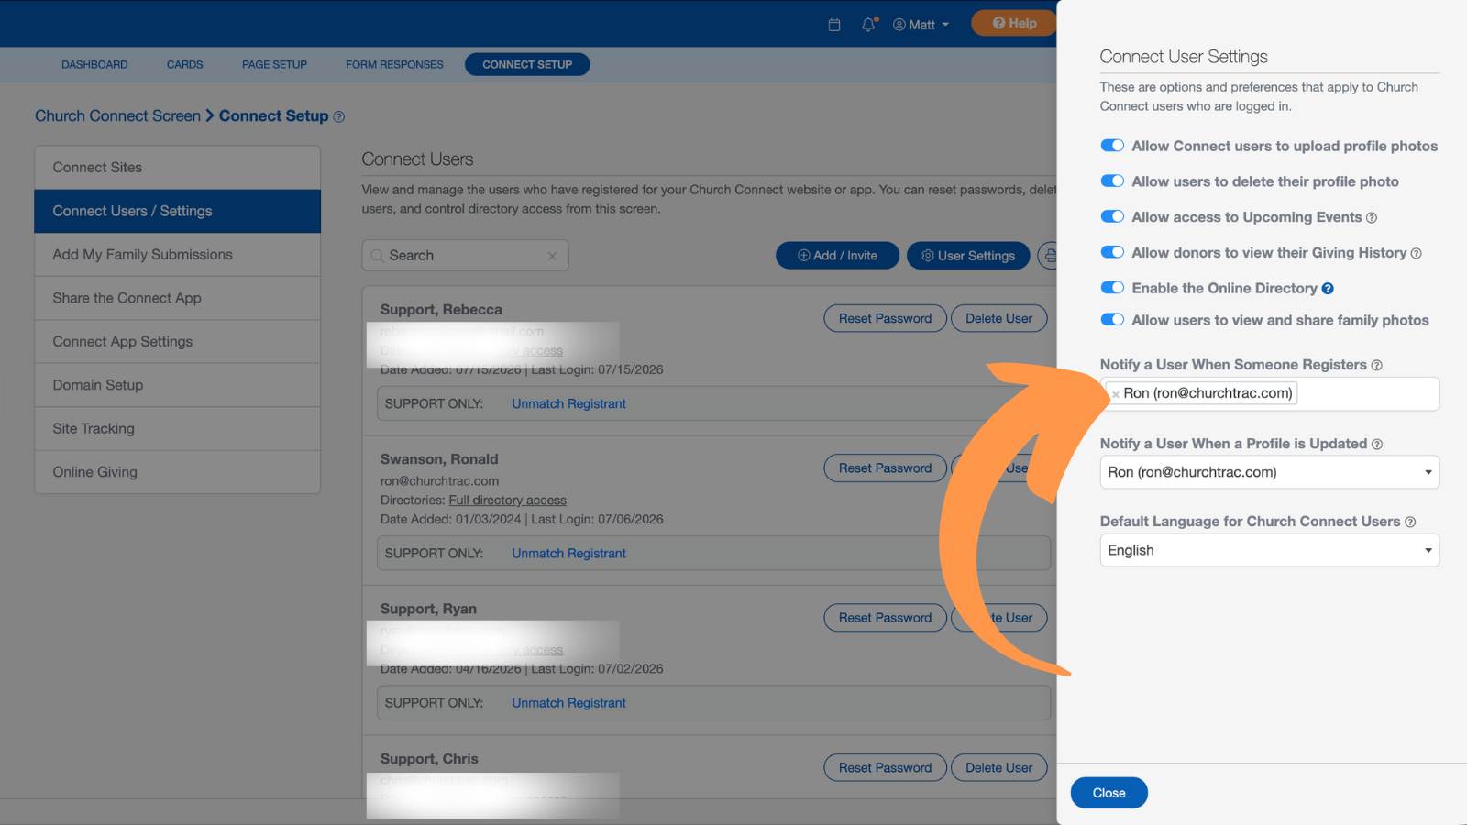The width and height of the screenshot is (1467, 825).
Task: Open Connect Sites in sidebar
Action: [177, 168]
